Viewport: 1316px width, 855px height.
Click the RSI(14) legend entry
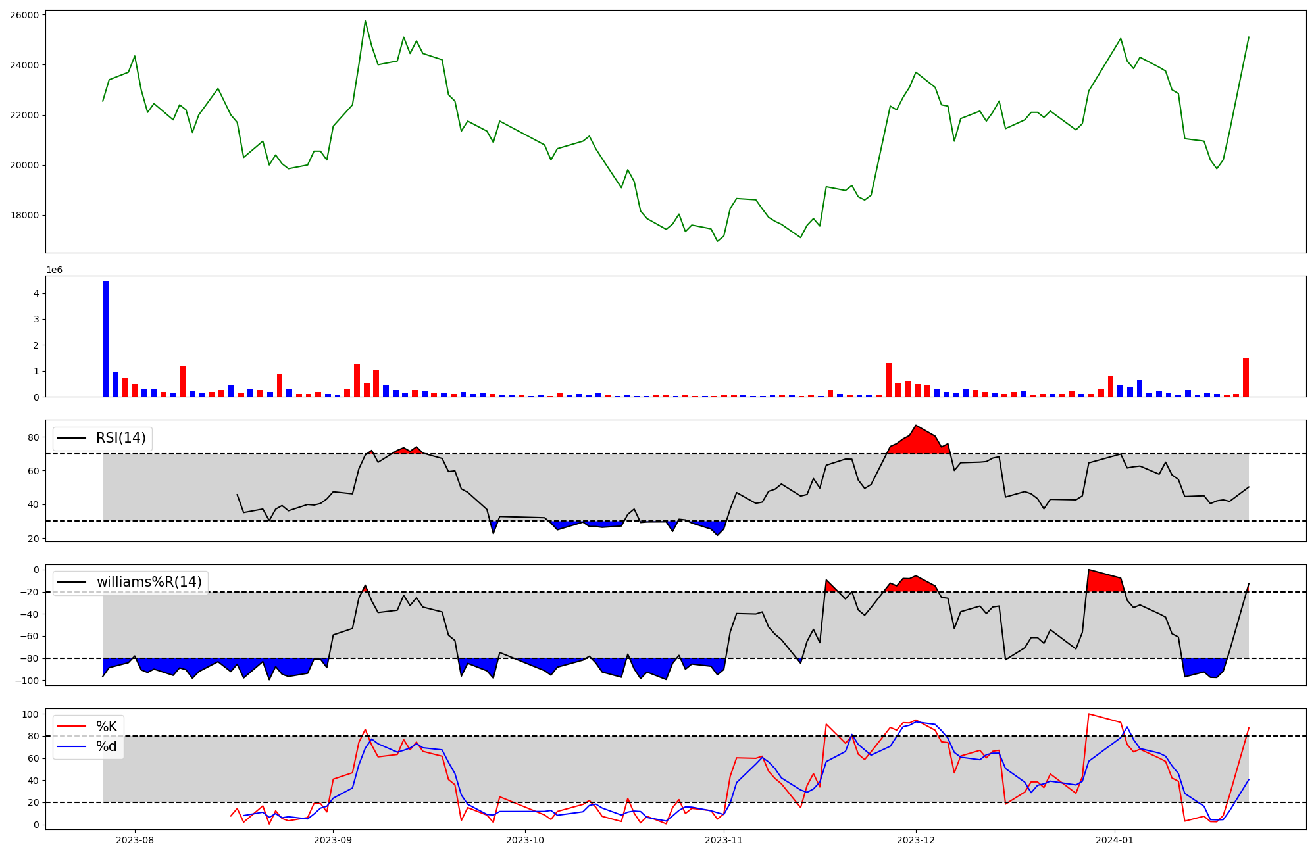click(x=120, y=438)
